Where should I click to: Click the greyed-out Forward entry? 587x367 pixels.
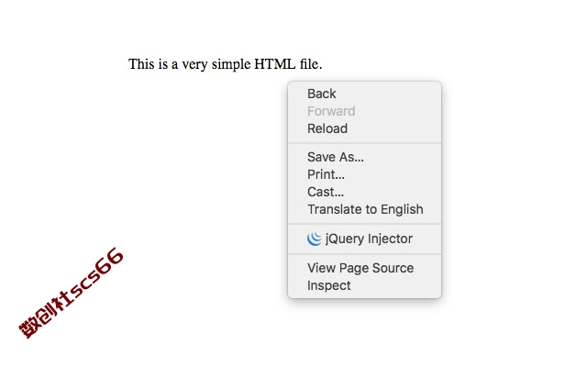[x=364, y=111]
